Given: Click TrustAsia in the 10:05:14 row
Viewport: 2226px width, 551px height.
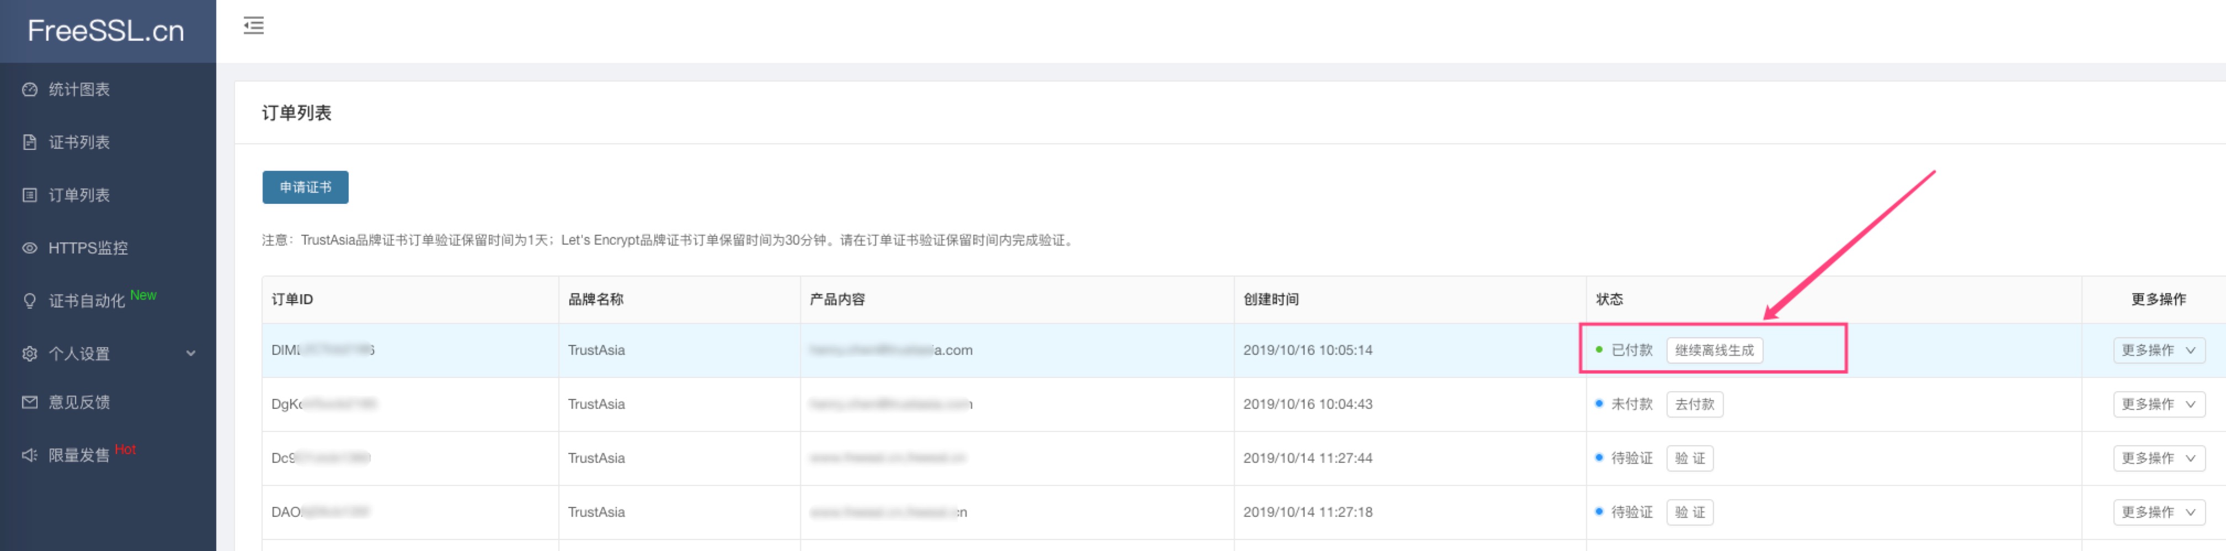Looking at the screenshot, I should pyautogui.click(x=596, y=350).
